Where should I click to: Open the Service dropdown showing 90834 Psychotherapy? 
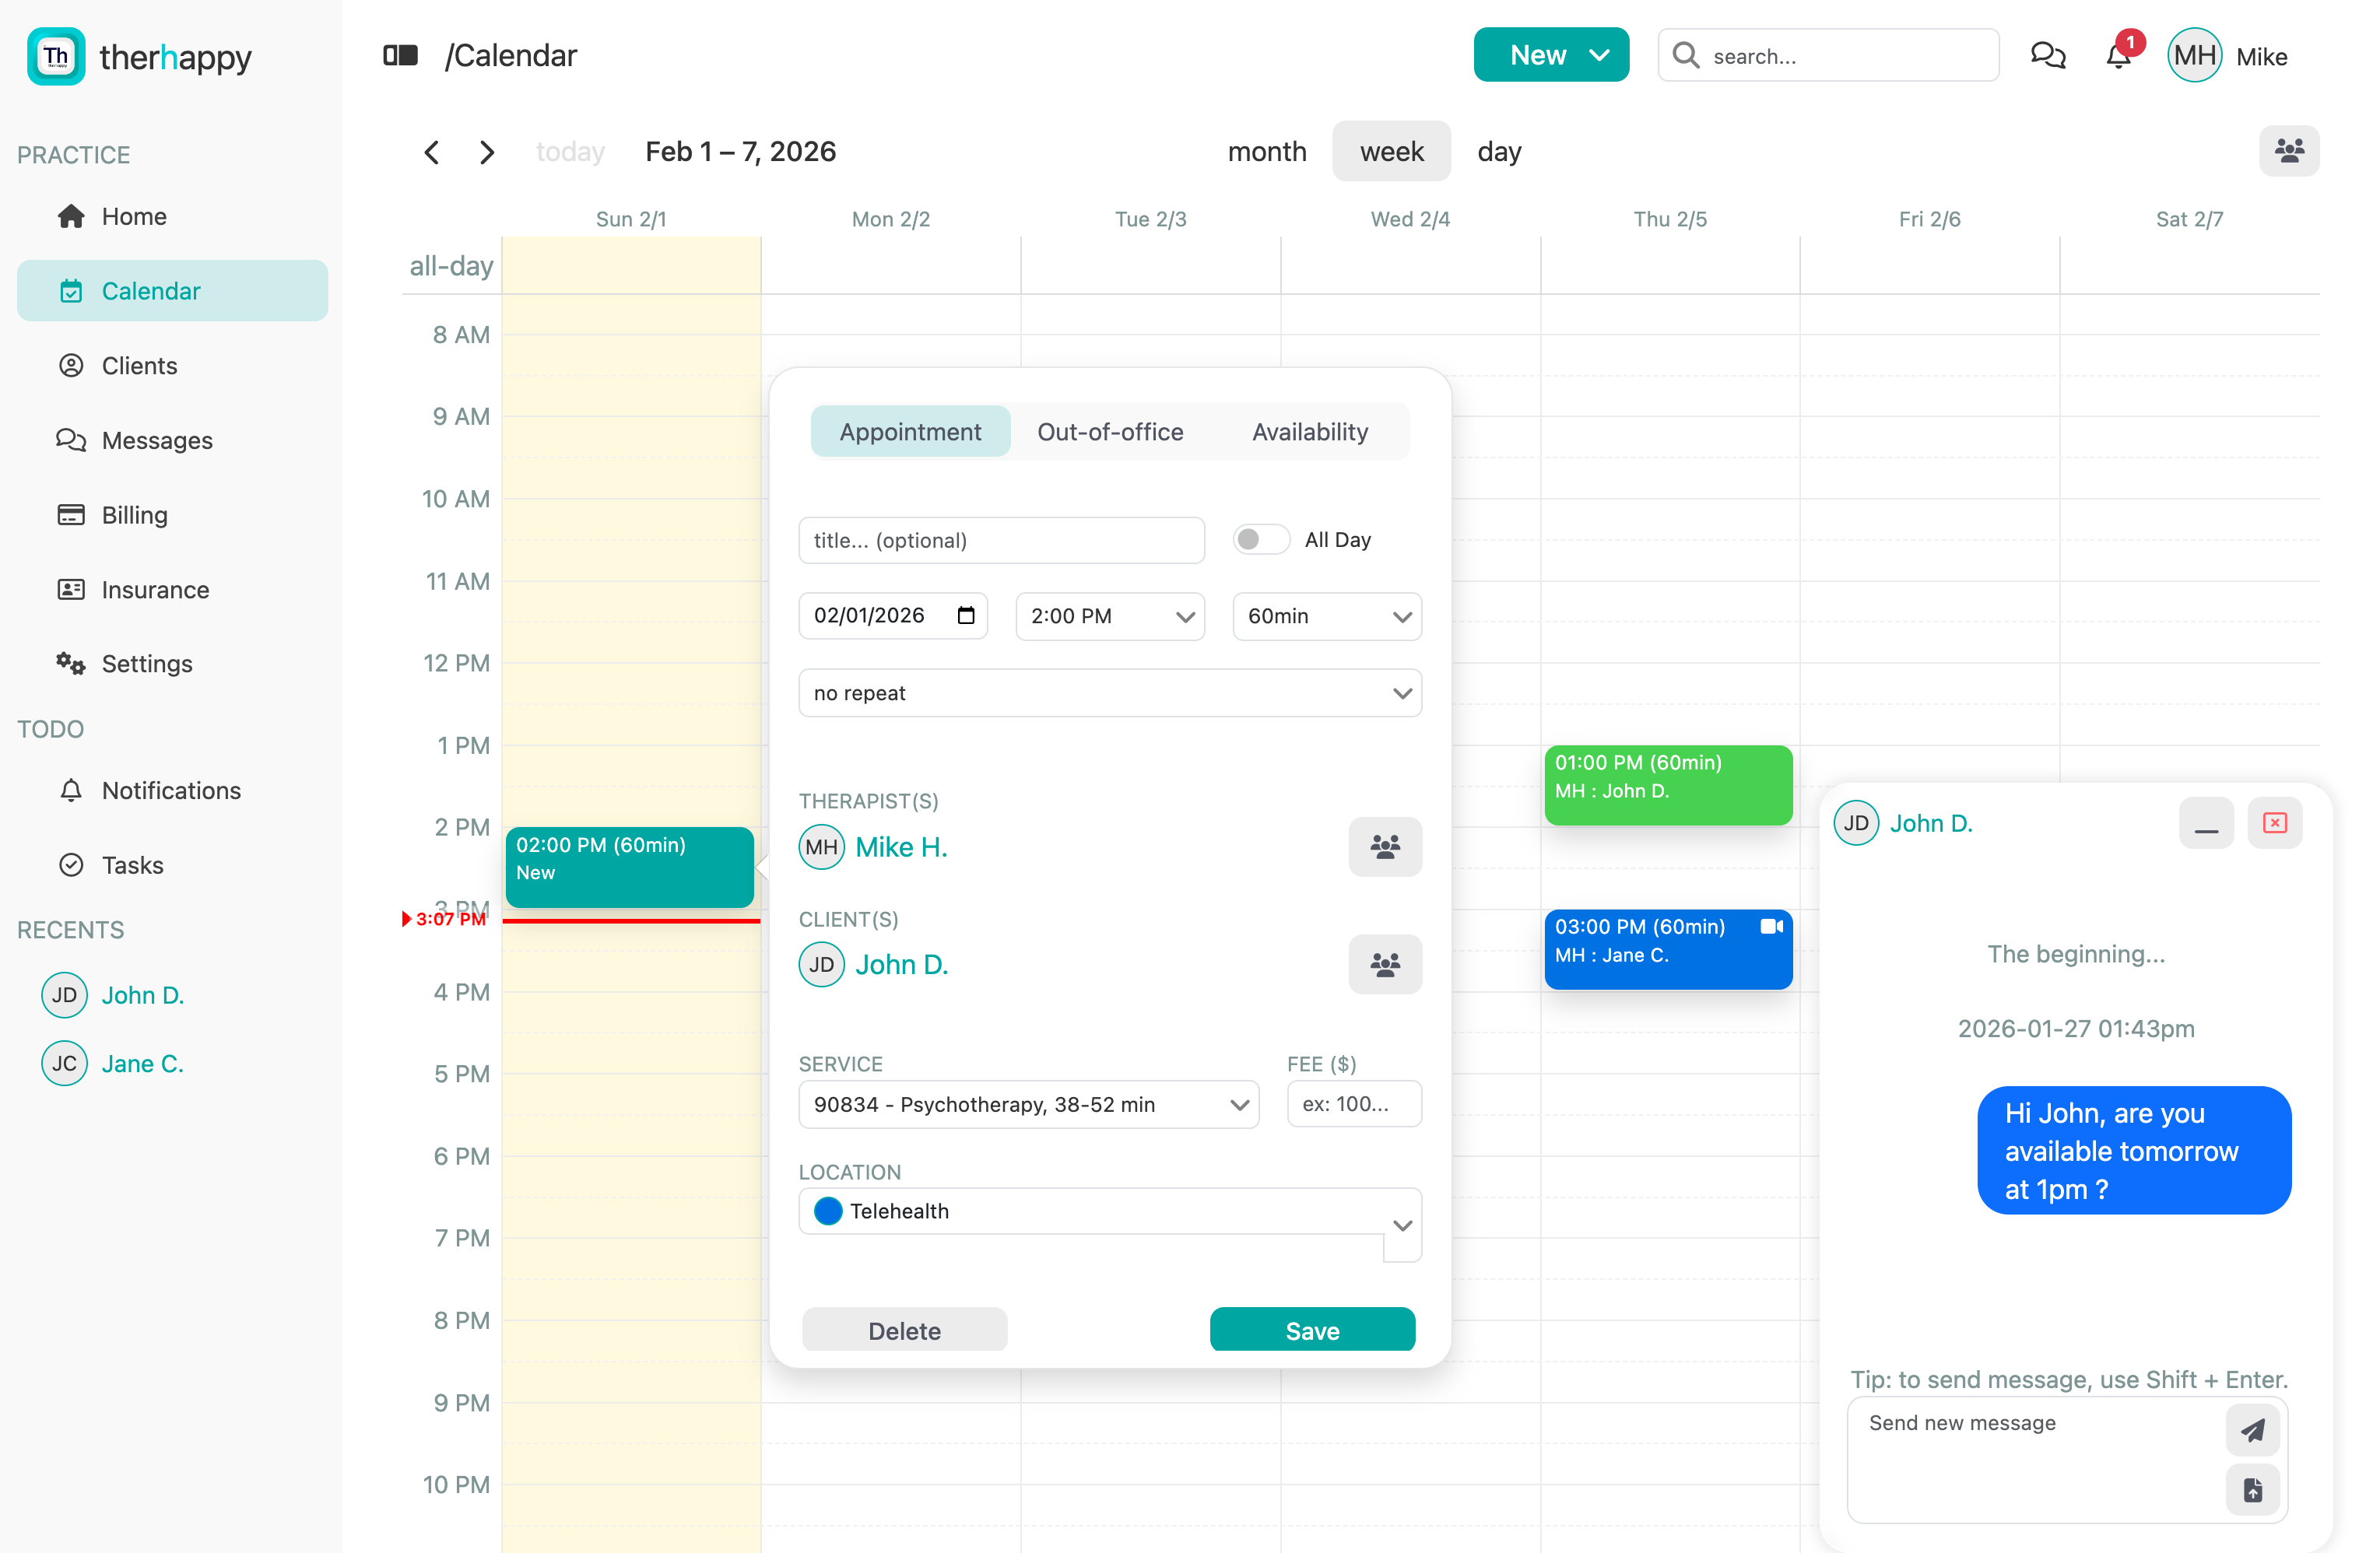(1028, 1104)
